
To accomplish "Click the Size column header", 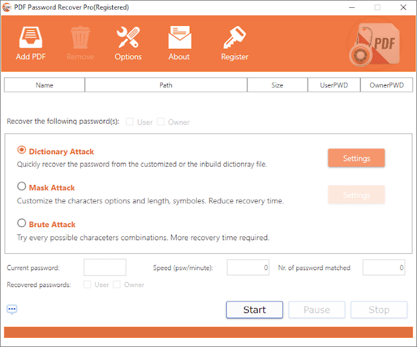I will tap(278, 85).
